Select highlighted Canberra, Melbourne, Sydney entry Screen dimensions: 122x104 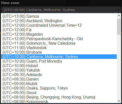(59, 57)
